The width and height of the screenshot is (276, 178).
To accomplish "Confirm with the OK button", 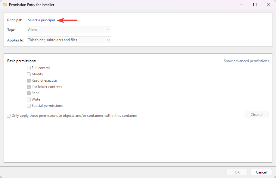I will [237, 172].
